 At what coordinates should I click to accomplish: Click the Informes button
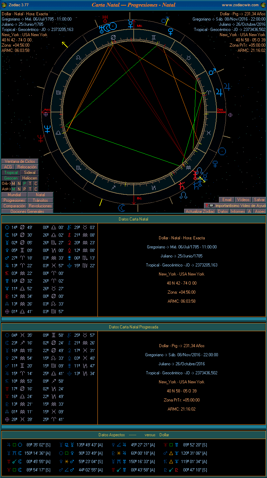[x=238, y=211]
